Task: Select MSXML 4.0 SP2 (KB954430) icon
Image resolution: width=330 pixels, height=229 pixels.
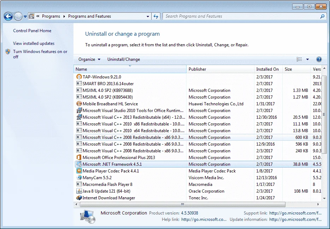Action: 79,97
